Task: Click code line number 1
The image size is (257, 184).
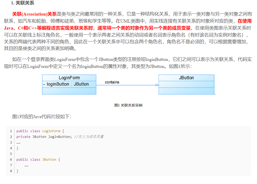Action: pyautogui.click(x=11, y=131)
